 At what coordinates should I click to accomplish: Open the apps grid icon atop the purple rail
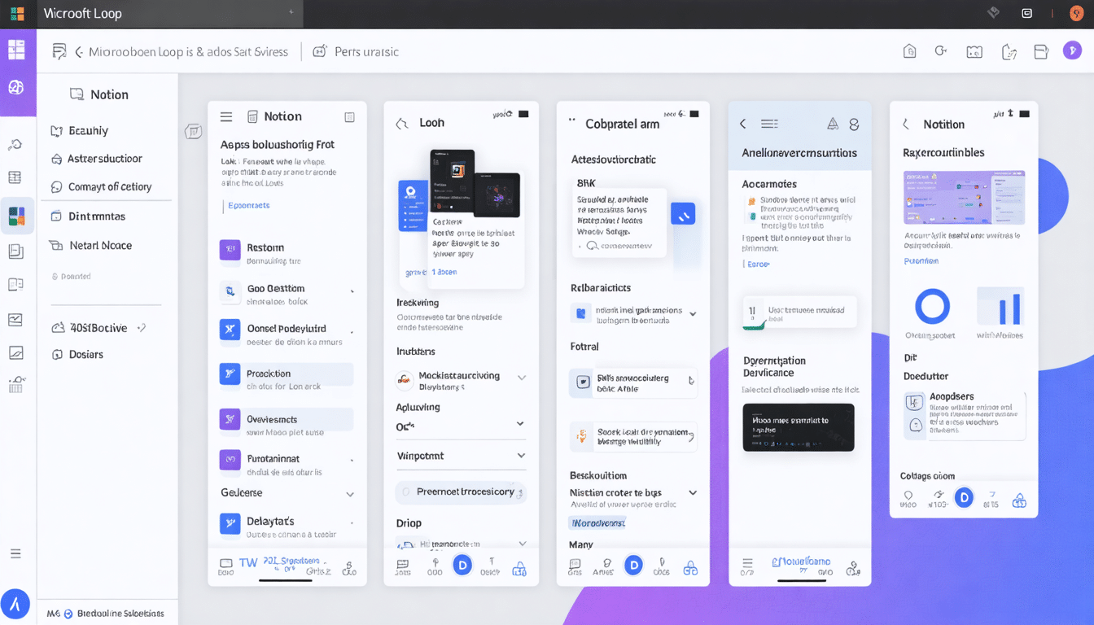pos(16,50)
